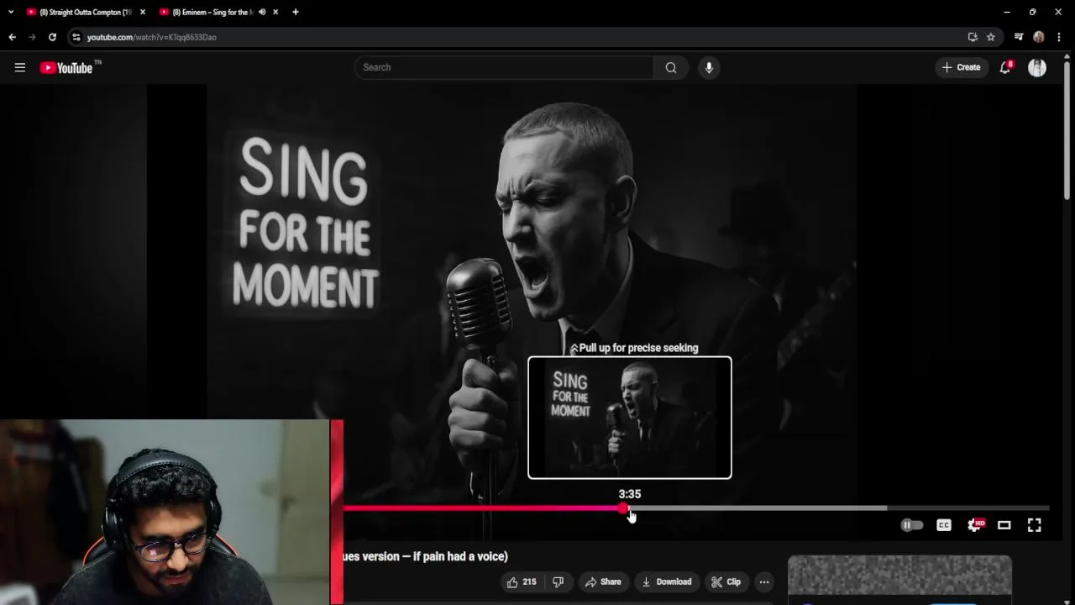Close the Eminem Sing for the Moment tab
The height and width of the screenshot is (605, 1075).
275,12
